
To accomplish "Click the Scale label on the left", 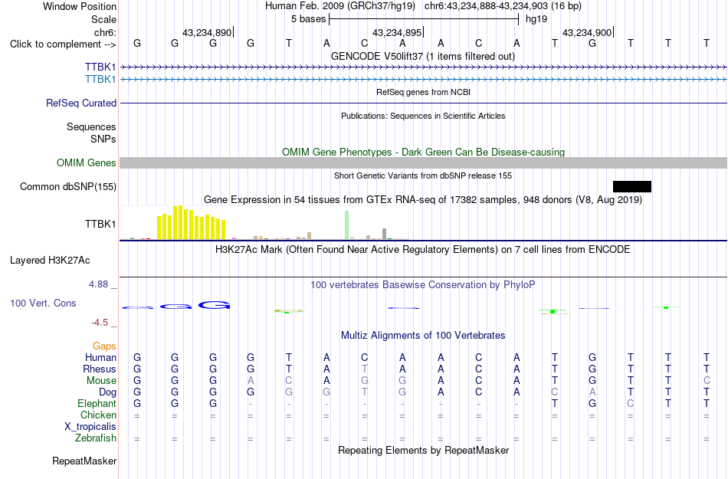I will (x=104, y=19).
